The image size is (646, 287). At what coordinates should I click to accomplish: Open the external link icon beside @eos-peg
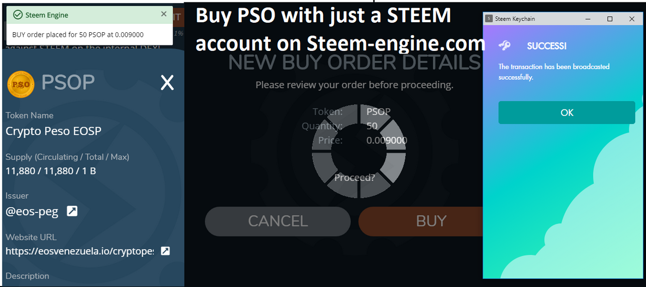72,211
